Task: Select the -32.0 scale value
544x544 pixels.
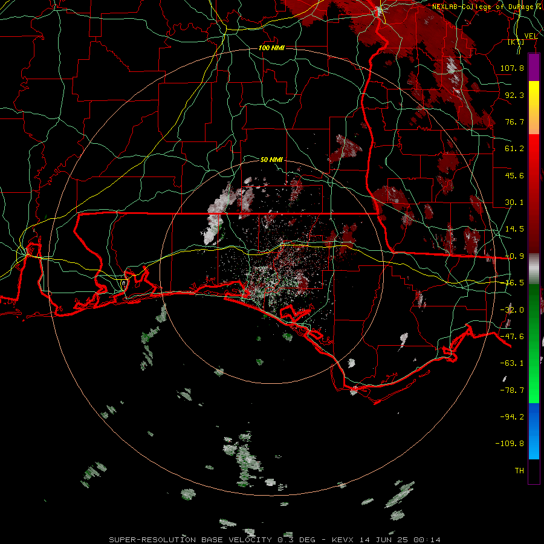Action: 512,310
